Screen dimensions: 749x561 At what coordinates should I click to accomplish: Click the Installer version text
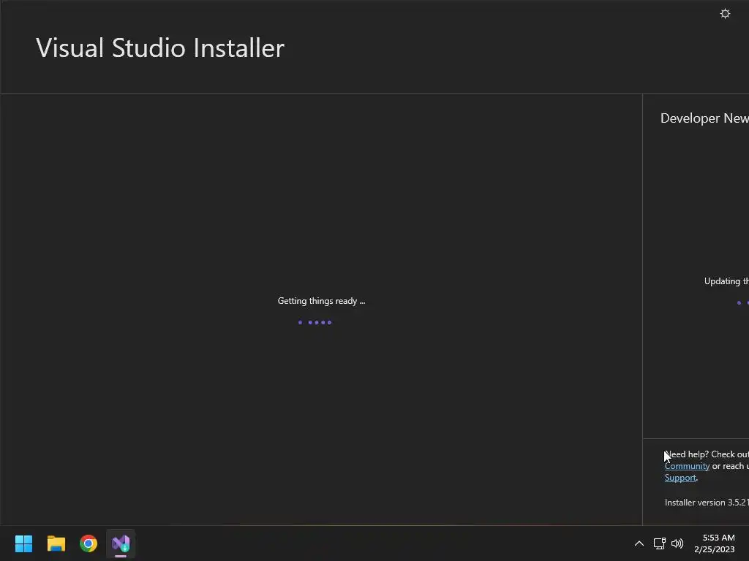[x=707, y=503]
